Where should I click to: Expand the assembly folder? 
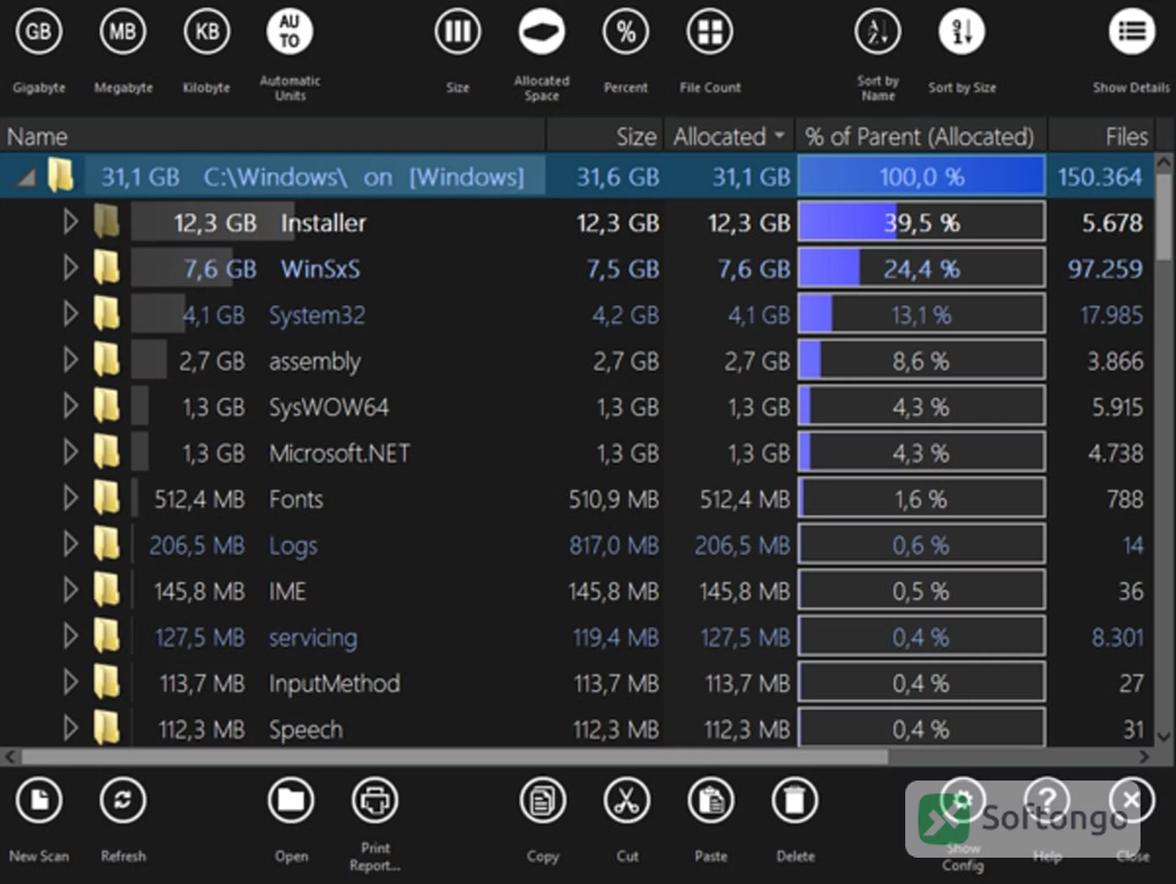coord(70,360)
